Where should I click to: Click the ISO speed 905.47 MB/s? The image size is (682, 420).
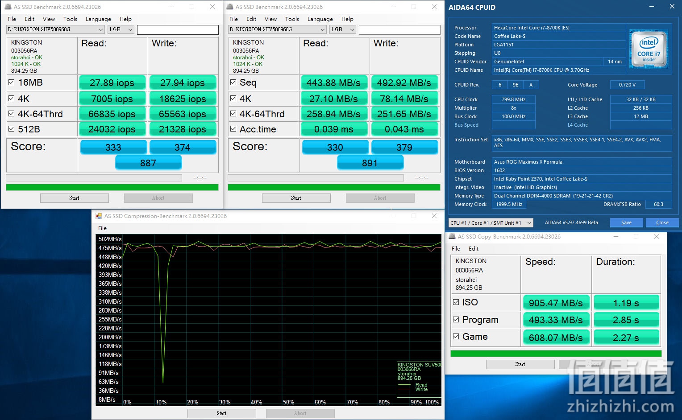(x=556, y=303)
